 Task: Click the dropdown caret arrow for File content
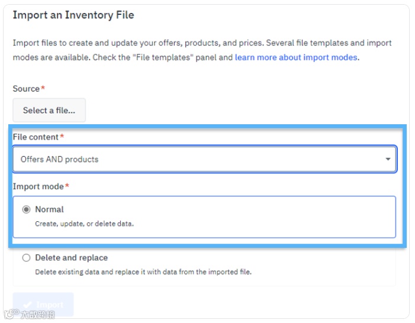click(388, 159)
